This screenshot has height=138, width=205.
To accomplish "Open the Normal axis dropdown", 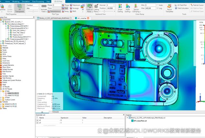I will [x=111, y=5].
